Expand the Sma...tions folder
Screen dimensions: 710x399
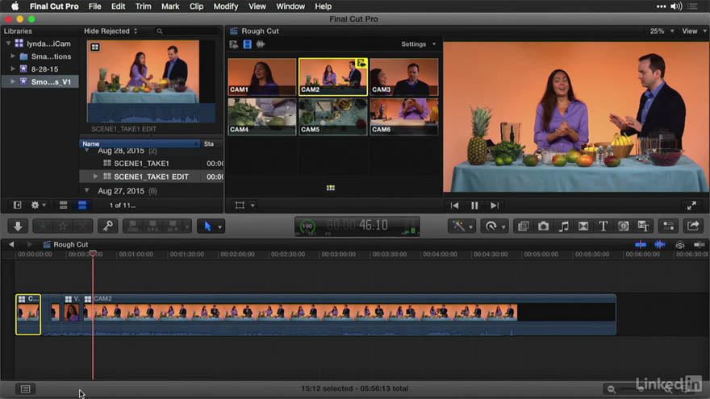(13, 56)
